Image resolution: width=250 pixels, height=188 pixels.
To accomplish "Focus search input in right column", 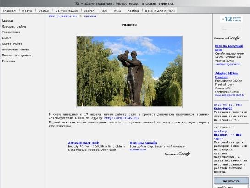I will pos(231,30).
